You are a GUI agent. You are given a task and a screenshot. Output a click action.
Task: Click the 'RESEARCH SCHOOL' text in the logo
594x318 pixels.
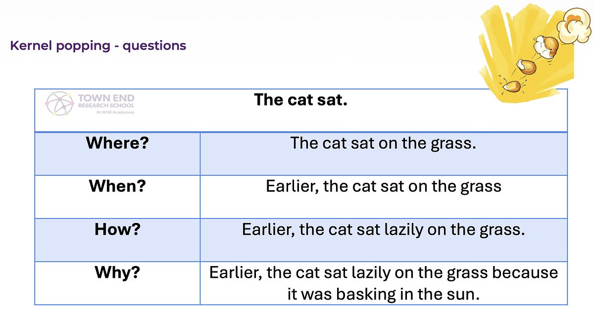(106, 106)
